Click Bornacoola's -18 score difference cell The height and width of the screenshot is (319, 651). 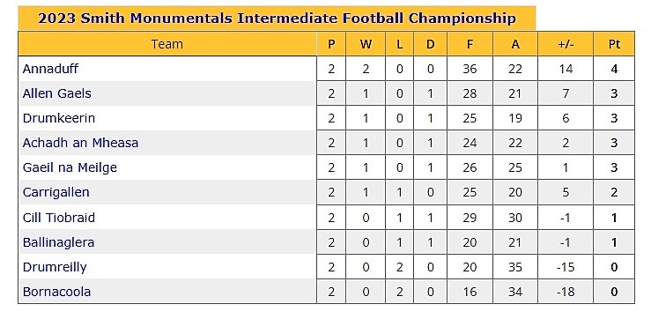pos(566,292)
